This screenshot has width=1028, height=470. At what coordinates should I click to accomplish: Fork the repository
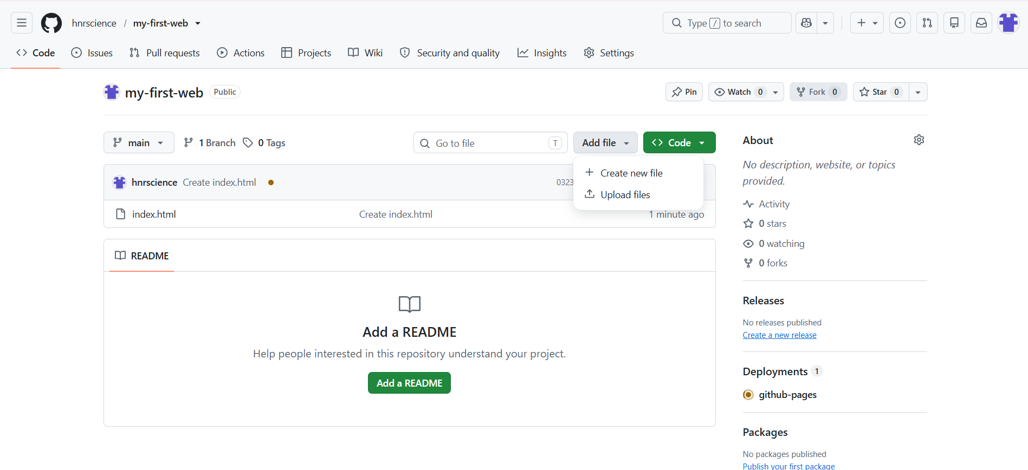point(818,92)
